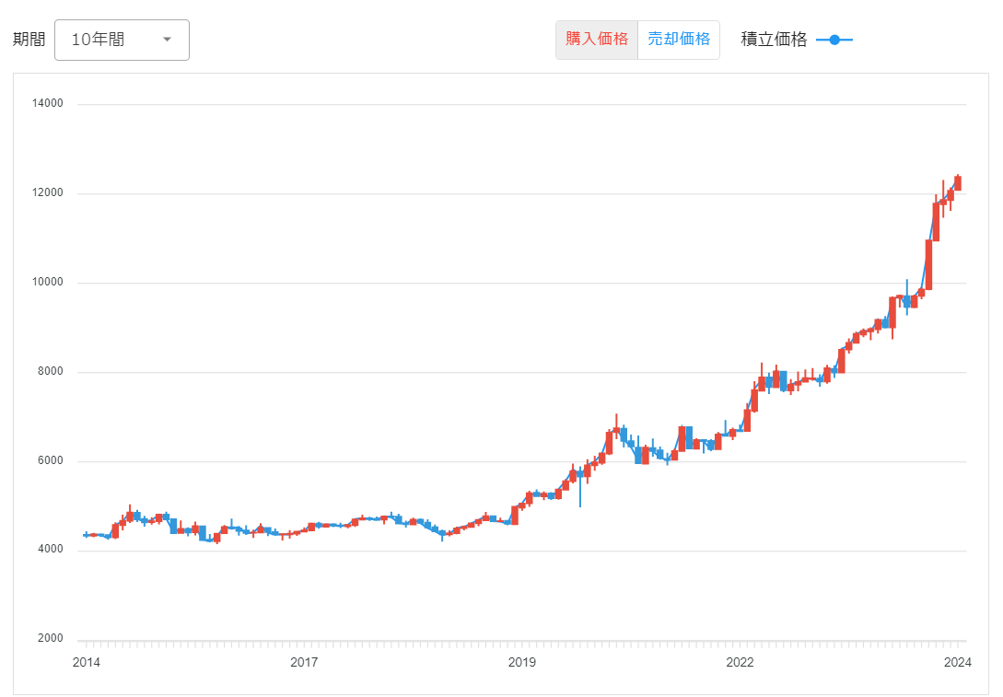Click the 2014 label on the x-axis
This screenshot has height=697, width=1003.
(86, 662)
